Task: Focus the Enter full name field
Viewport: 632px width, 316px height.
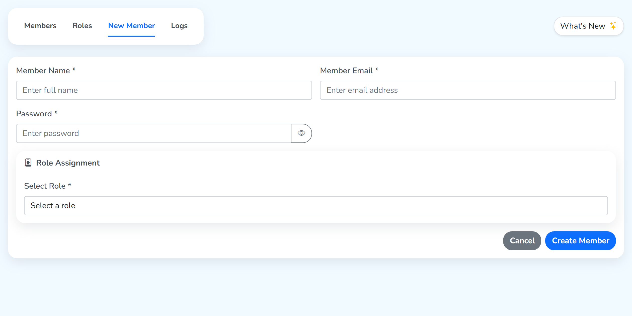Action: [x=164, y=90]
